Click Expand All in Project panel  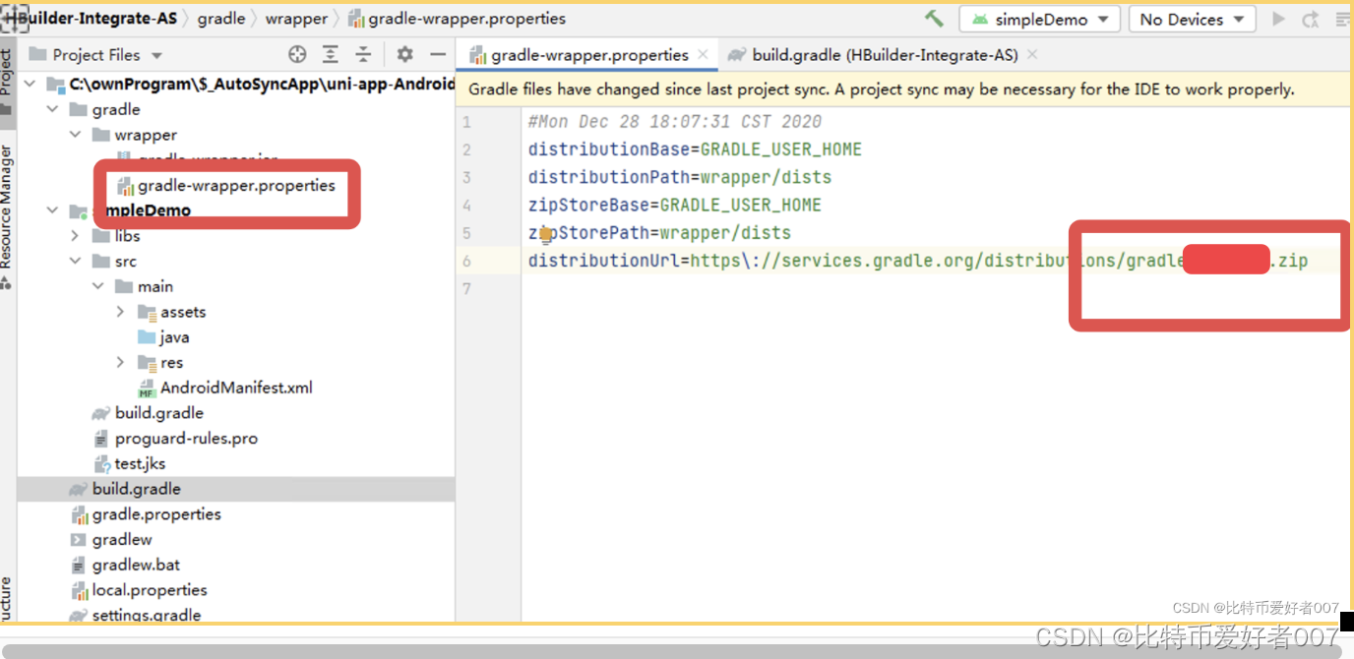point(330,54)
